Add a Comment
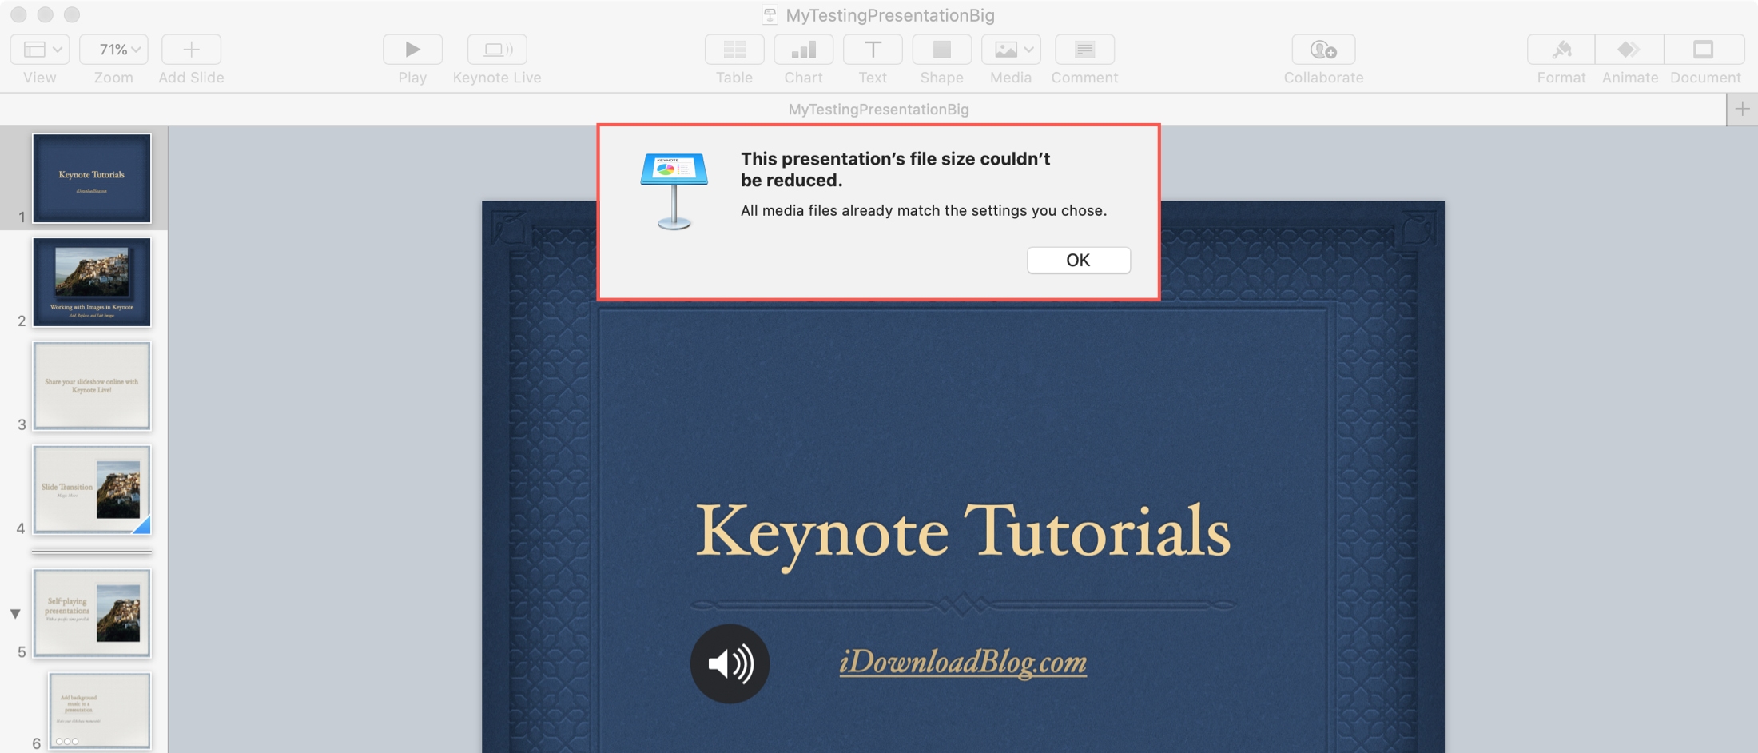Screen dimensions: 1758x753 1084,50
